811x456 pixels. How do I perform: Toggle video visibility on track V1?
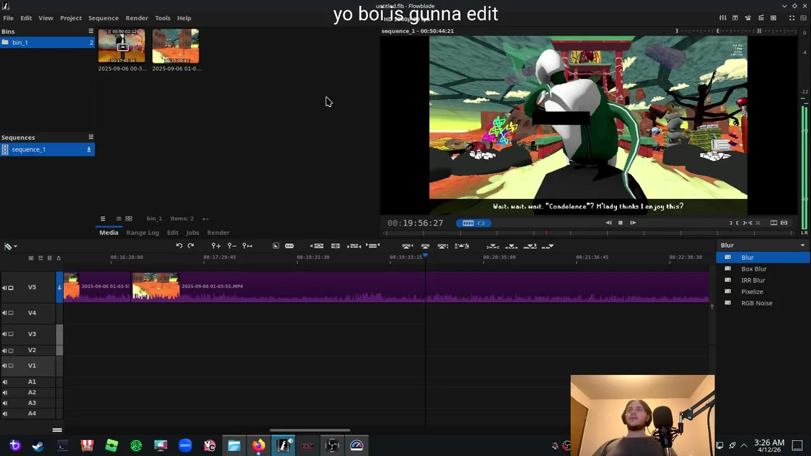click(x=11, y=365)
